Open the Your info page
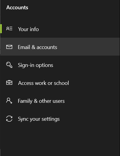Image resolution: width=120 pixels, height=156 pixels. point(60,29)
